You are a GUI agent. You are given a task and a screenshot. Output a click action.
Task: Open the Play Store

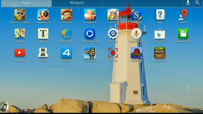coord(160,34)
